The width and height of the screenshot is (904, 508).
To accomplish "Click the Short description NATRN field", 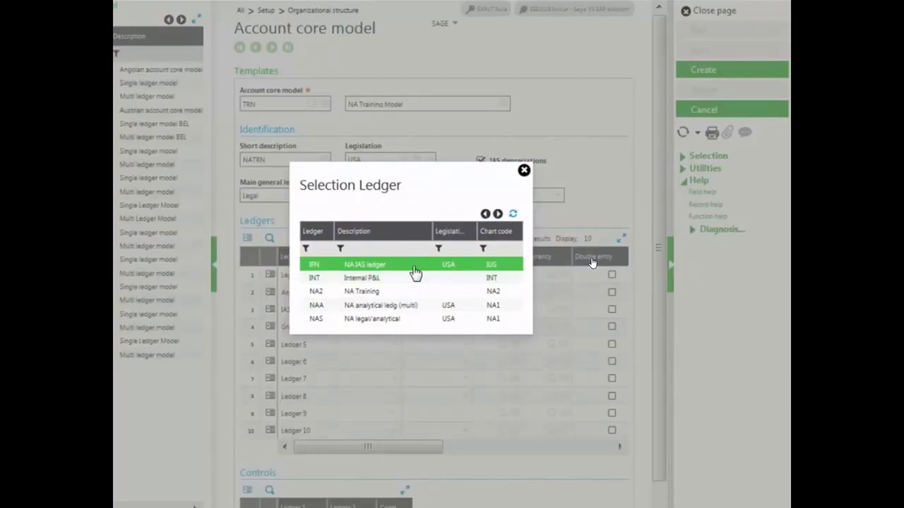I will pyautogui.click(x=285, y=159).
